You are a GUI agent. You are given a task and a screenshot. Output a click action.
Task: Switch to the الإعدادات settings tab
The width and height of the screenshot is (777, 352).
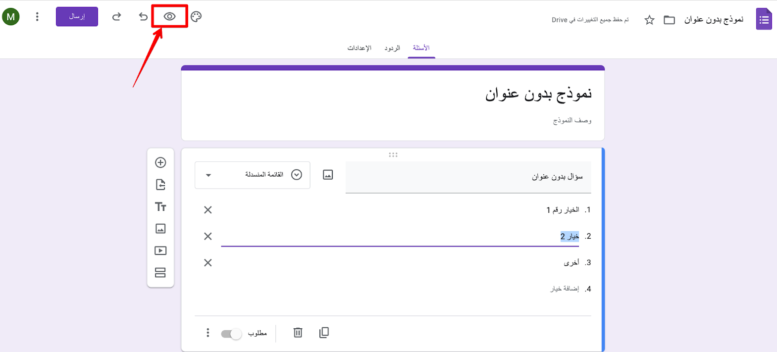[x=359, y=48]
